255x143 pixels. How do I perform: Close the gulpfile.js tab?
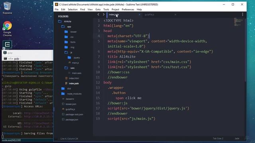[x=175, y=15]
